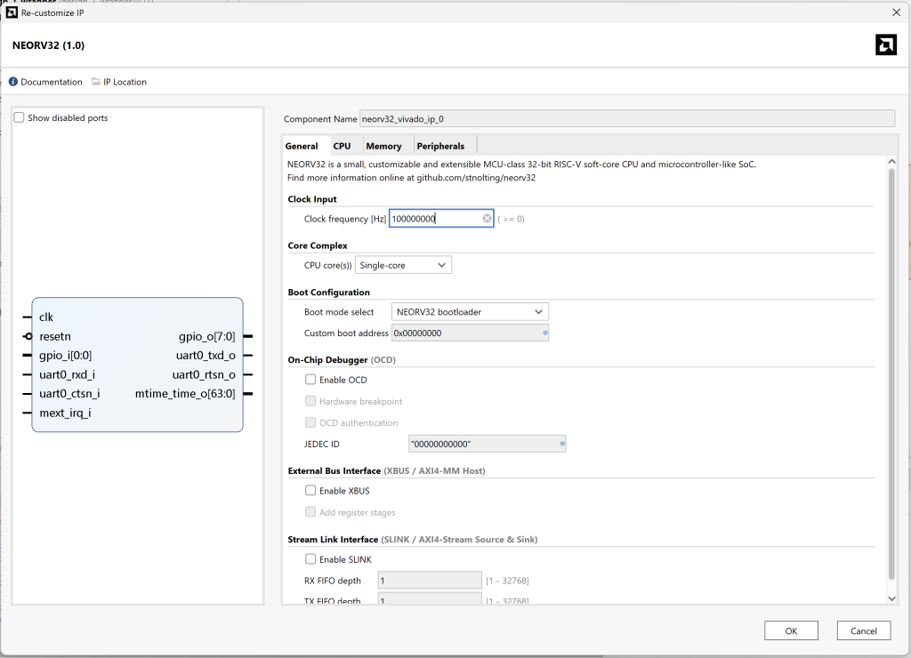Switch to the CPU tab
Viewport: 911px width, 658px height.
[342, 147]
